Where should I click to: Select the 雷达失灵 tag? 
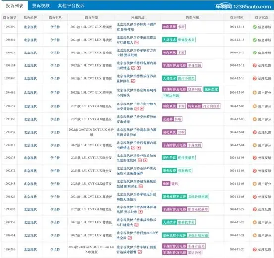pos(195,253)
